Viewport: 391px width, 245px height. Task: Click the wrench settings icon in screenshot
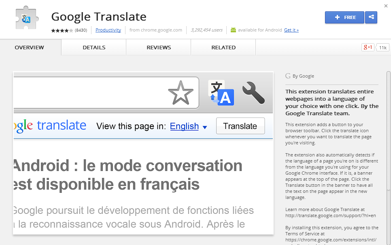tap(253, 93)
